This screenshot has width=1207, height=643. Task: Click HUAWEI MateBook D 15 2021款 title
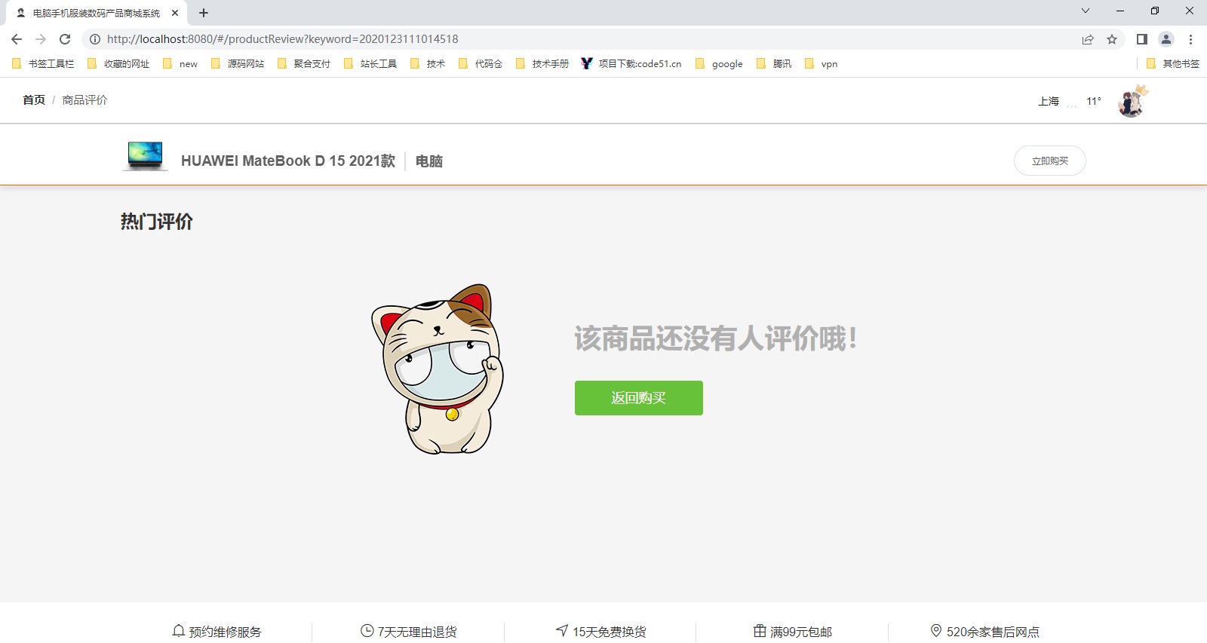coord(288,161)
